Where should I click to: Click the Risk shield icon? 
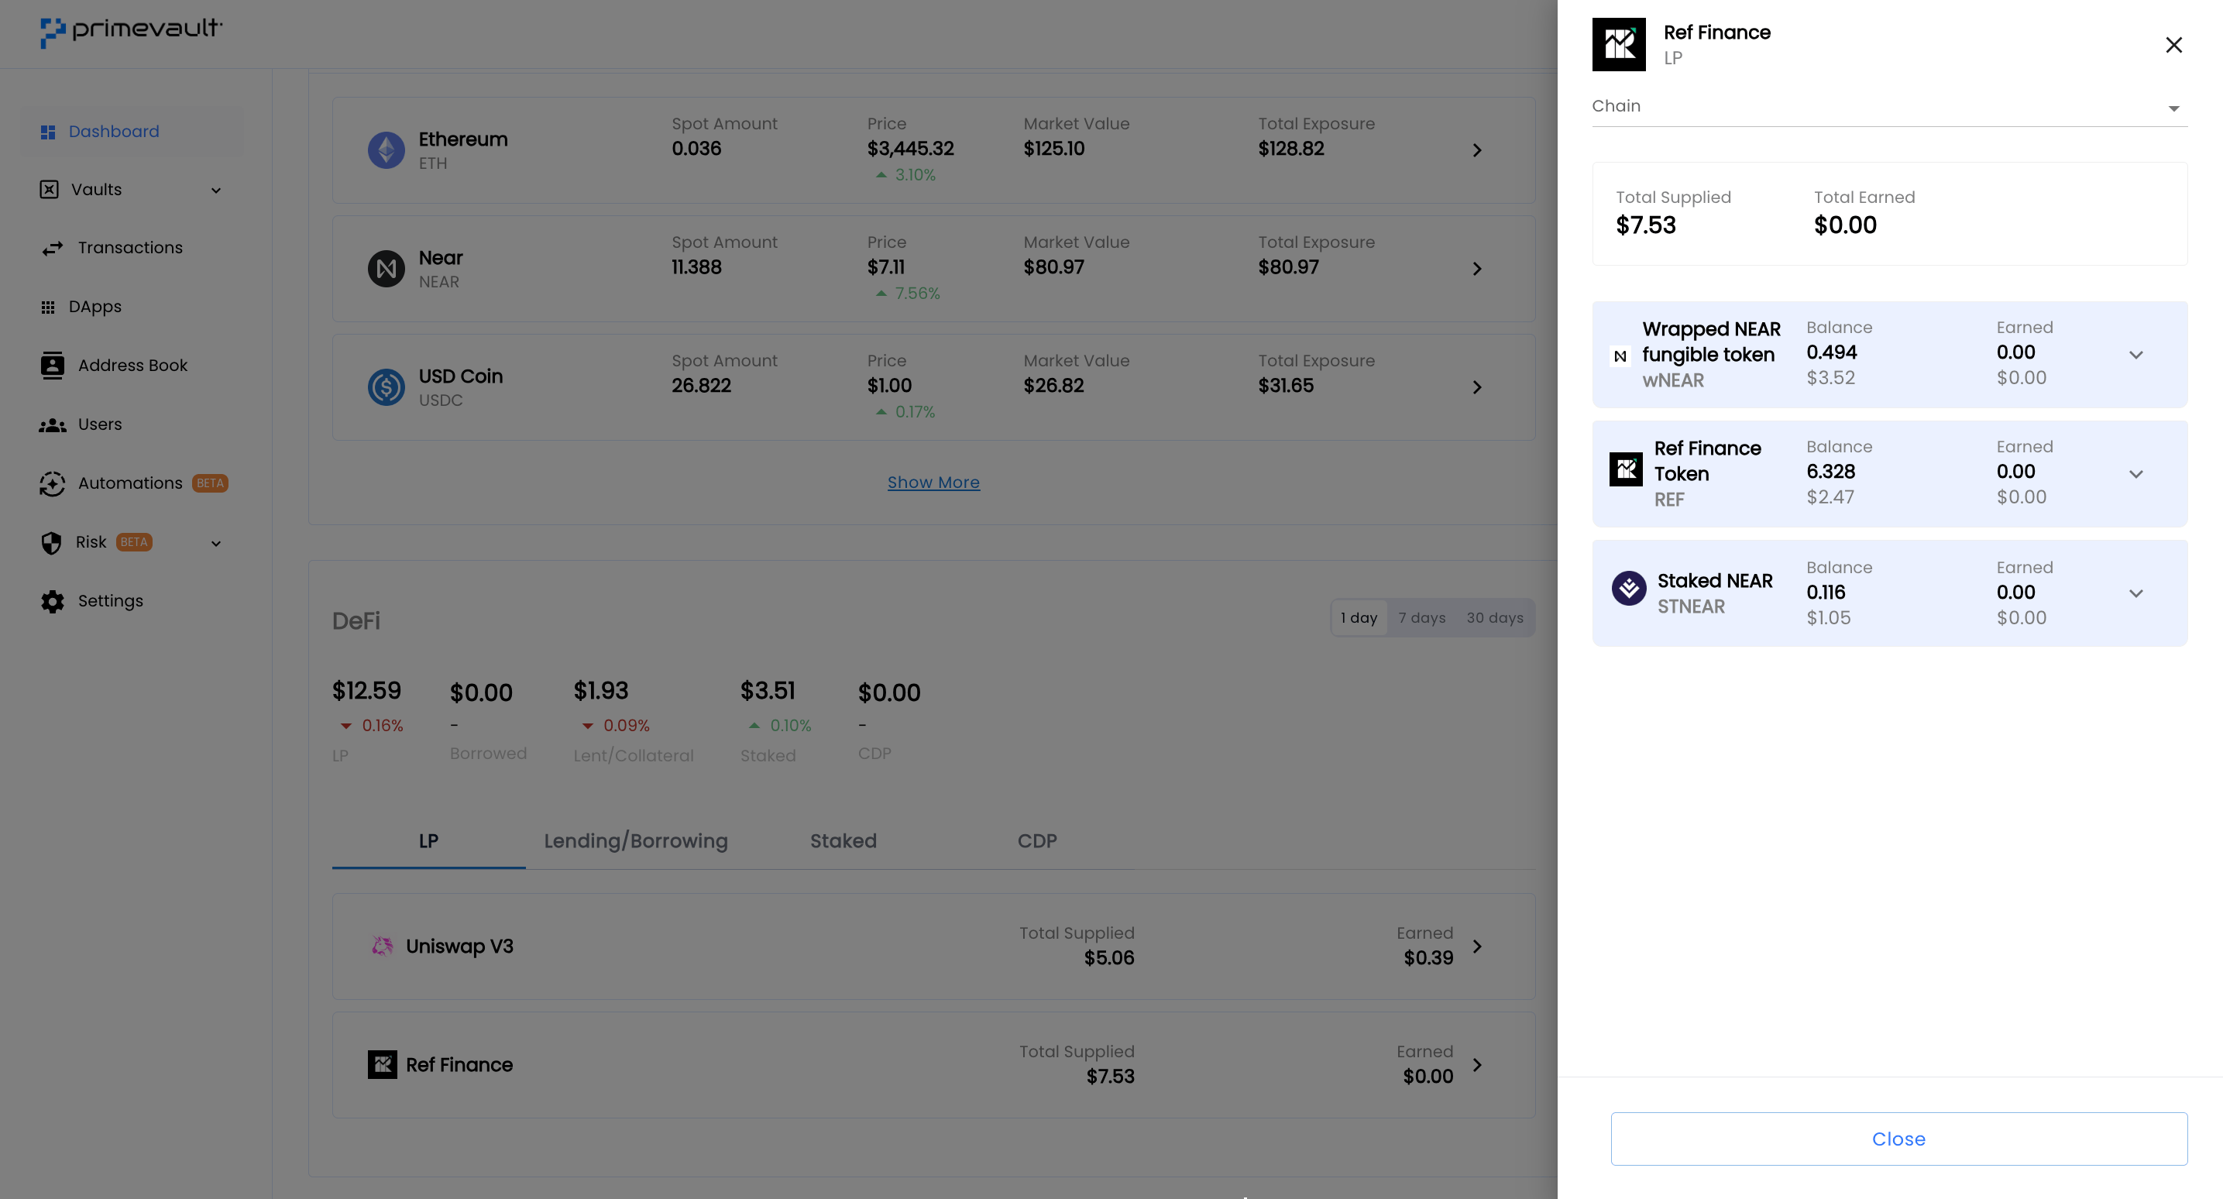52,543
